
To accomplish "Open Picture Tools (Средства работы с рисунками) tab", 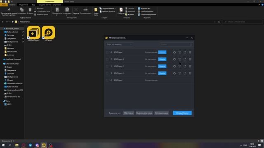I will [x=49, y=5].
